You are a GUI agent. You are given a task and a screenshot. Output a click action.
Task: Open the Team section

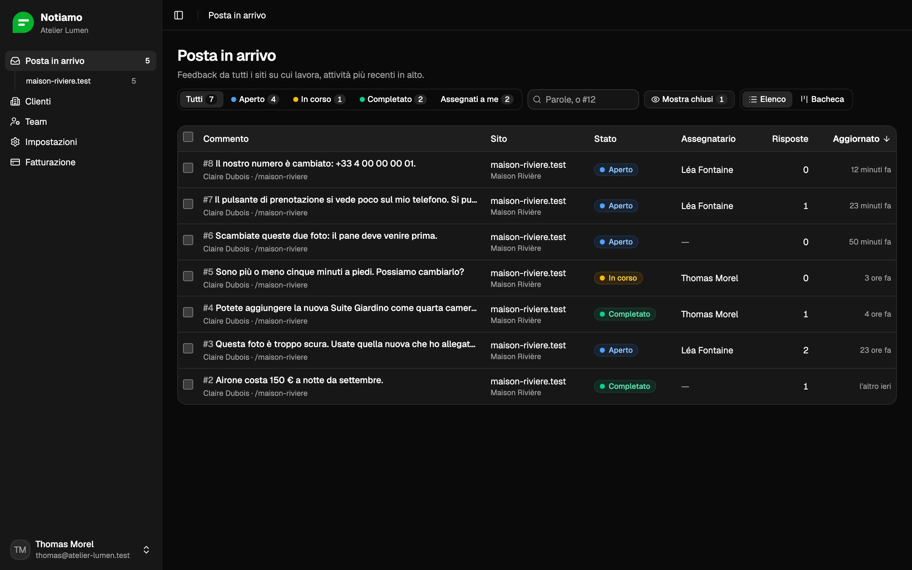coord(81,122)
